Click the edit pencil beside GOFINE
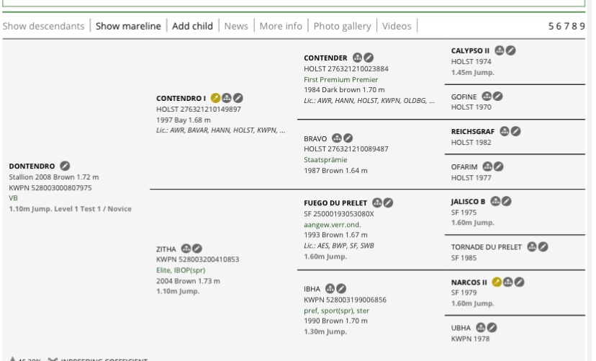The image size is (596, 361). tap(498, 96)
